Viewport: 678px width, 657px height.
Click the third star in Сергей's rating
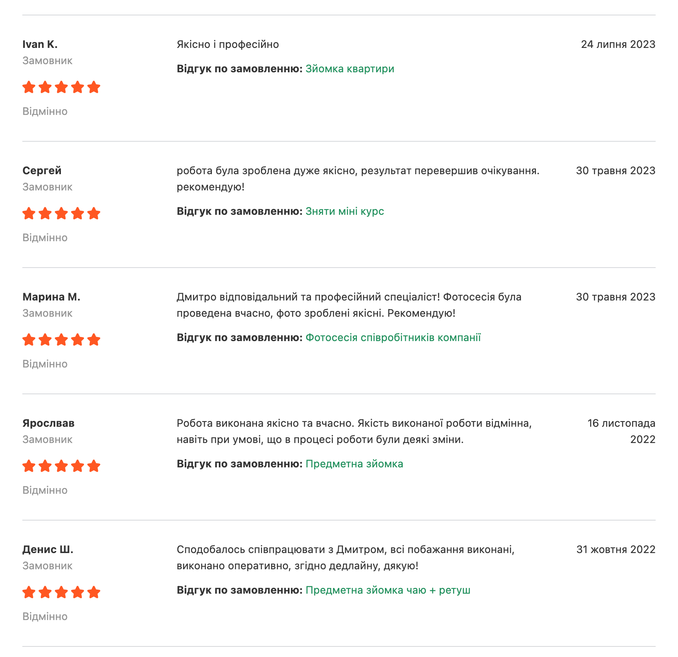click(x=61, y=214)
